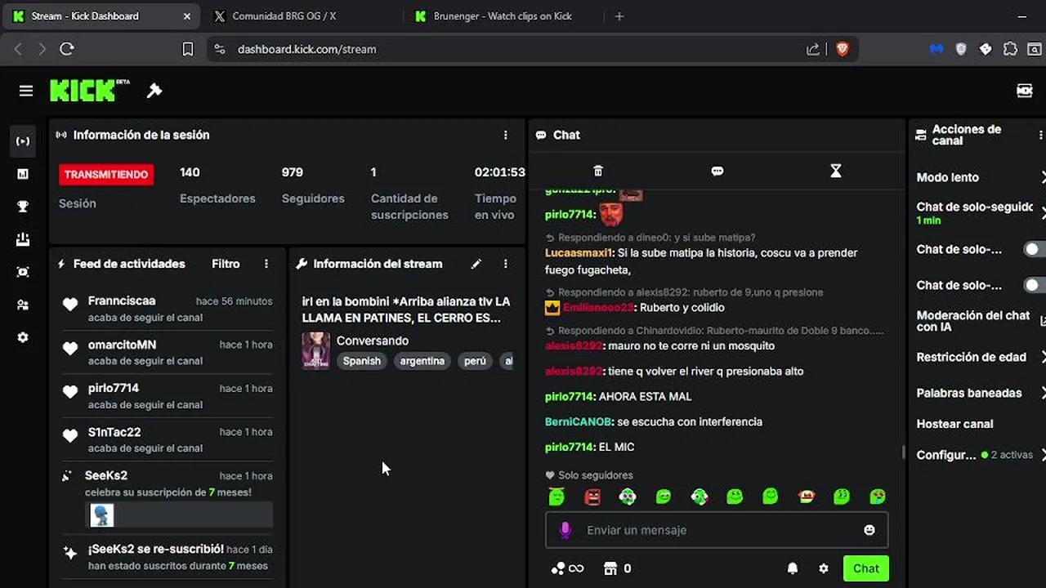Click username Emilianooo23 in chat
This screenshot has height=588, width=1046.
pyautogui.click(x=597, y=308)
